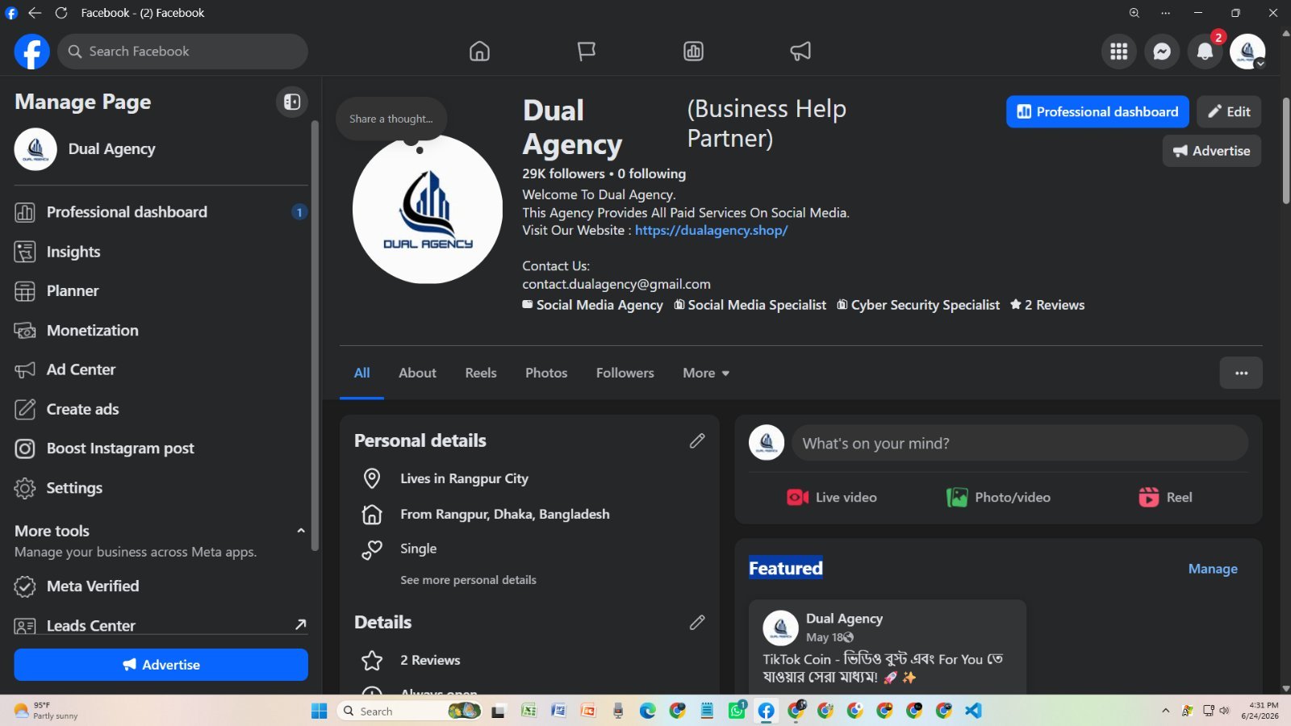The image size is (1291, 726).
Task: Open the account profile picture menu
Action: click(x=1247, y=52)
